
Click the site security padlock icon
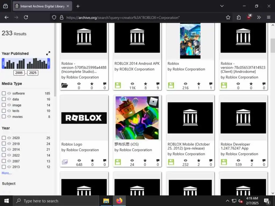coord(61,17)
